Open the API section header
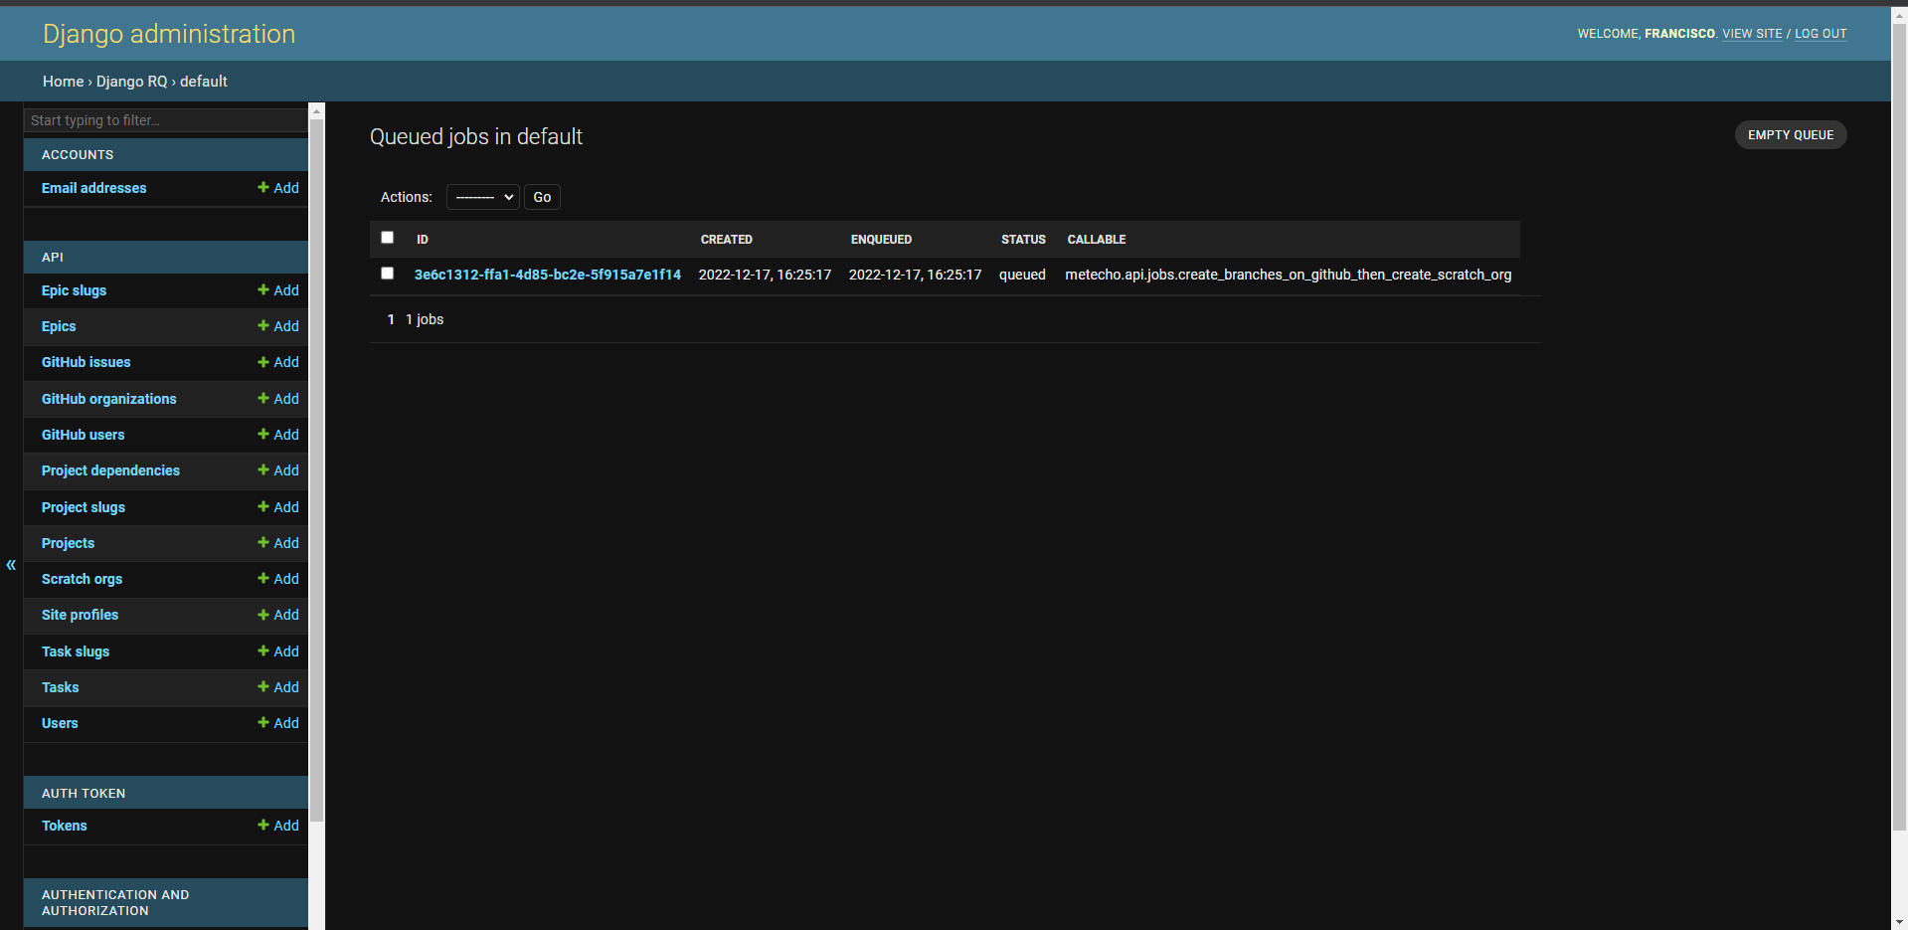This screenshot has height=930, width=1908. click(53, 258)
